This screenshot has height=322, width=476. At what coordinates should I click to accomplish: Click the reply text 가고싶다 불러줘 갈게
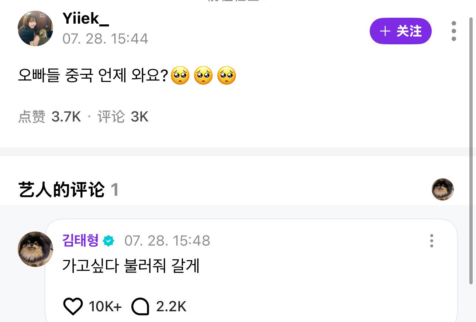pos(131,266)
